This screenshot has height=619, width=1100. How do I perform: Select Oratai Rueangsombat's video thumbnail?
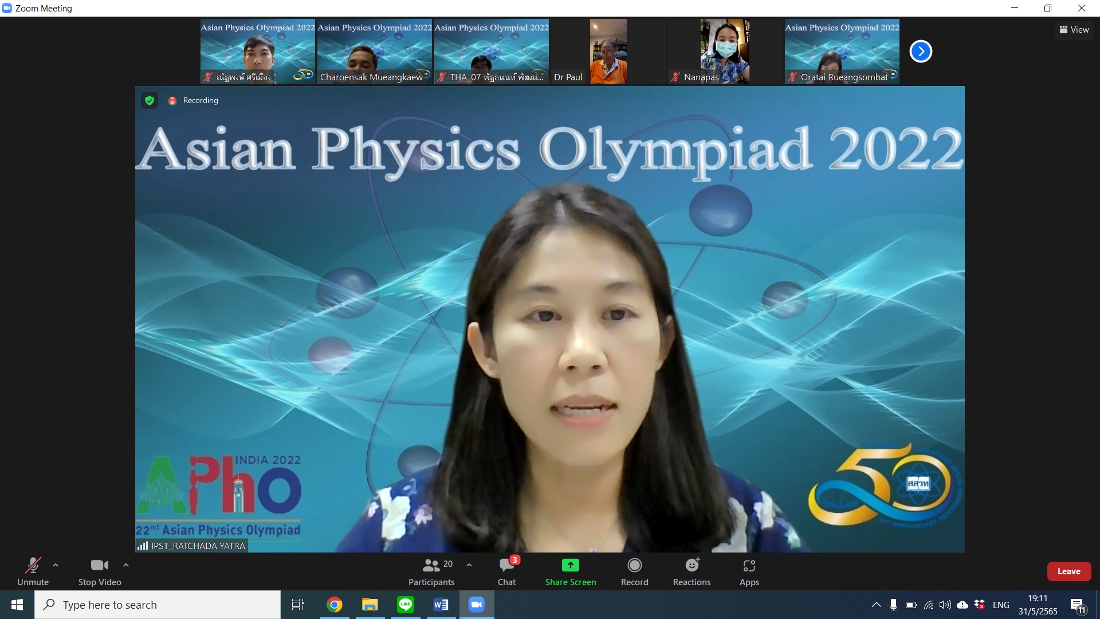[842, 52]
